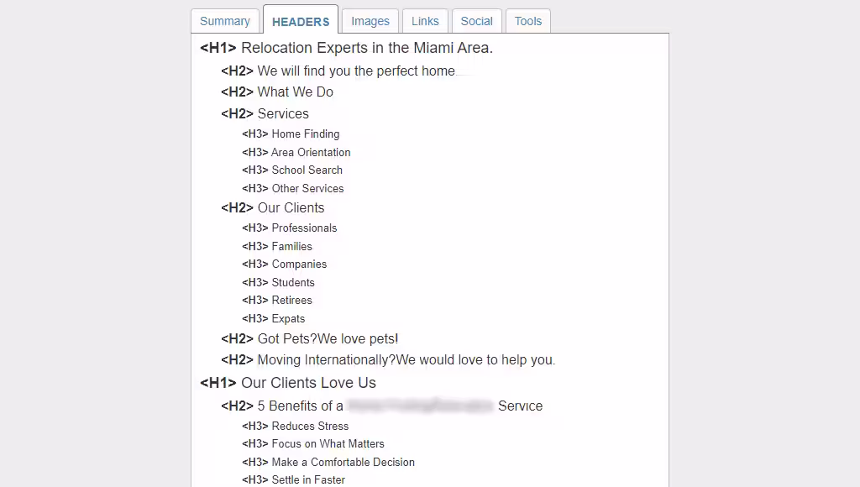860x487 pixels.
Task: Open the Images tab
Action: pos(370,21)
